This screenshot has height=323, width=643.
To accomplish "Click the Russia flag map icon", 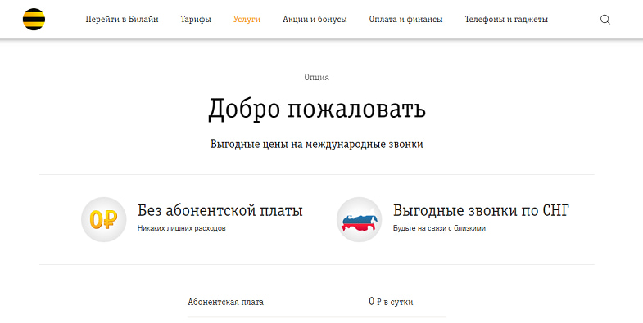I will 360,219.
